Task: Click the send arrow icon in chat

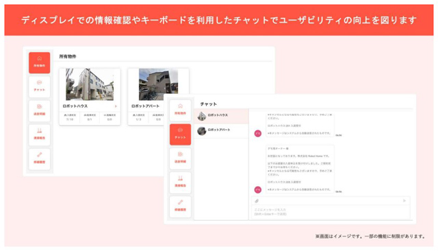Action: click(404, 201)
